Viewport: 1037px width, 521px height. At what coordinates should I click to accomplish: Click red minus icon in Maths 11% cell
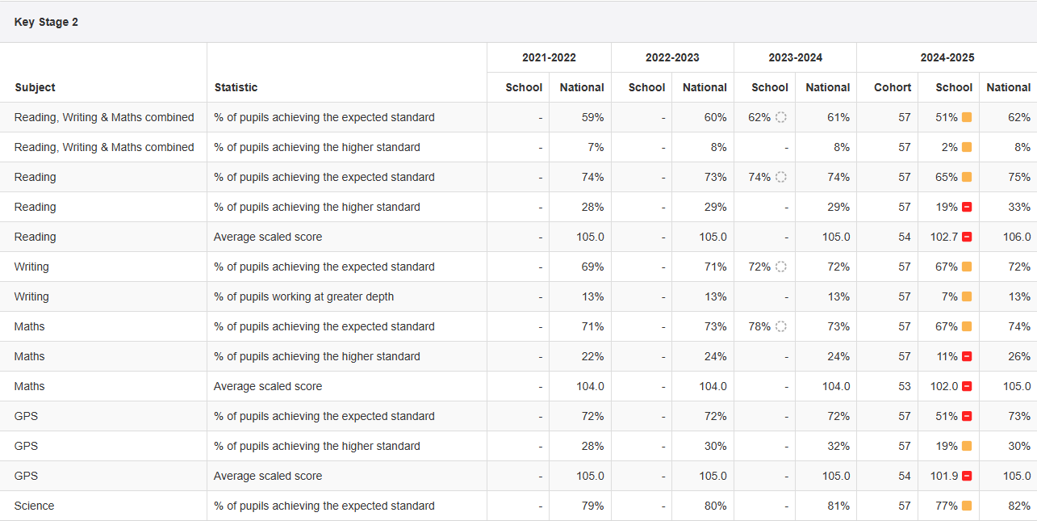967,356
